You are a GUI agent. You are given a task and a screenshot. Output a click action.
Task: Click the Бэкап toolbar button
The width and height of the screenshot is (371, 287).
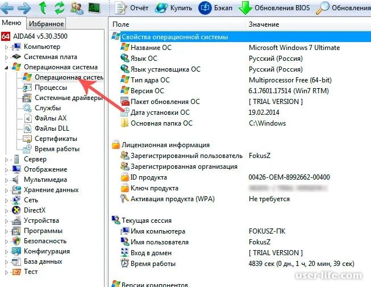[215, 8]
